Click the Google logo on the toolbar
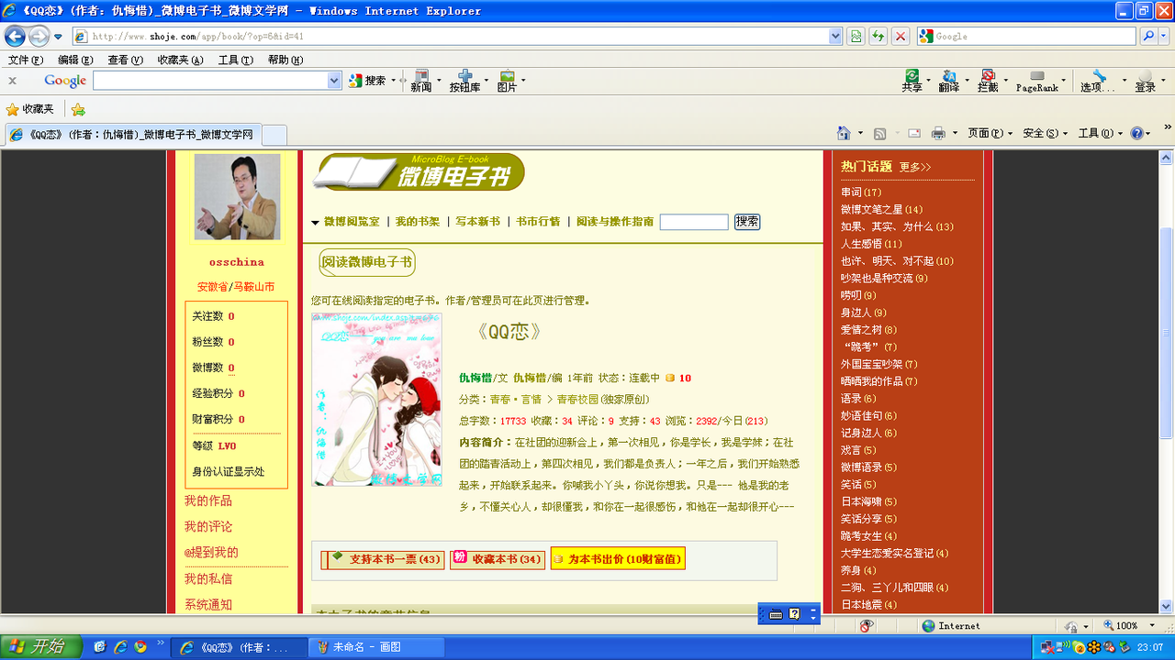Image resolution: width=1175 pixels, height=660 pixels. click(65, 81)
